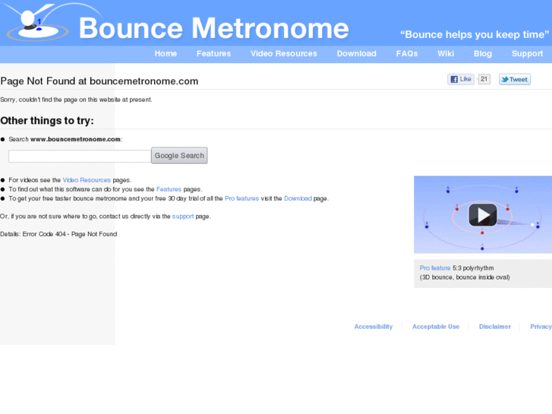Click the site search input field
The width and height of the screenshot is (552, 414).
[80, 156]
